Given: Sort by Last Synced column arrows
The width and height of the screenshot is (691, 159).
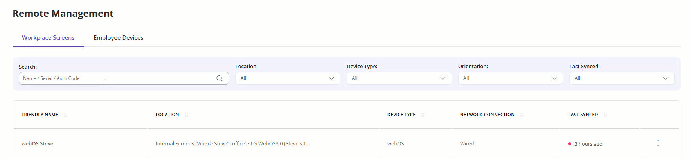Looking at the screenshot, I should pyautogui.click(x=605, y=115).
